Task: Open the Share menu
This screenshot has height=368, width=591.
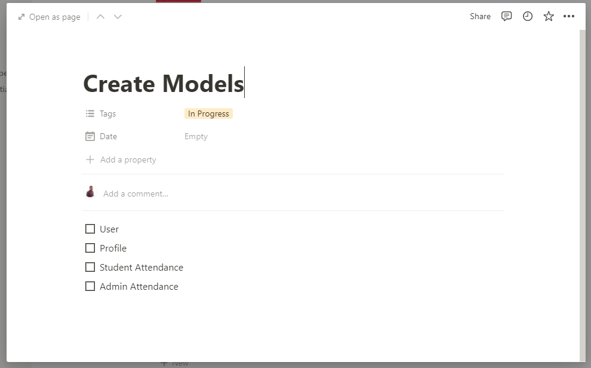Action: coord(480,16)
